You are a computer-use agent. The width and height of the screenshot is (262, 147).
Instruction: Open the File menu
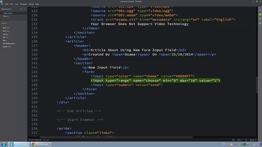(x=2, y=4)
